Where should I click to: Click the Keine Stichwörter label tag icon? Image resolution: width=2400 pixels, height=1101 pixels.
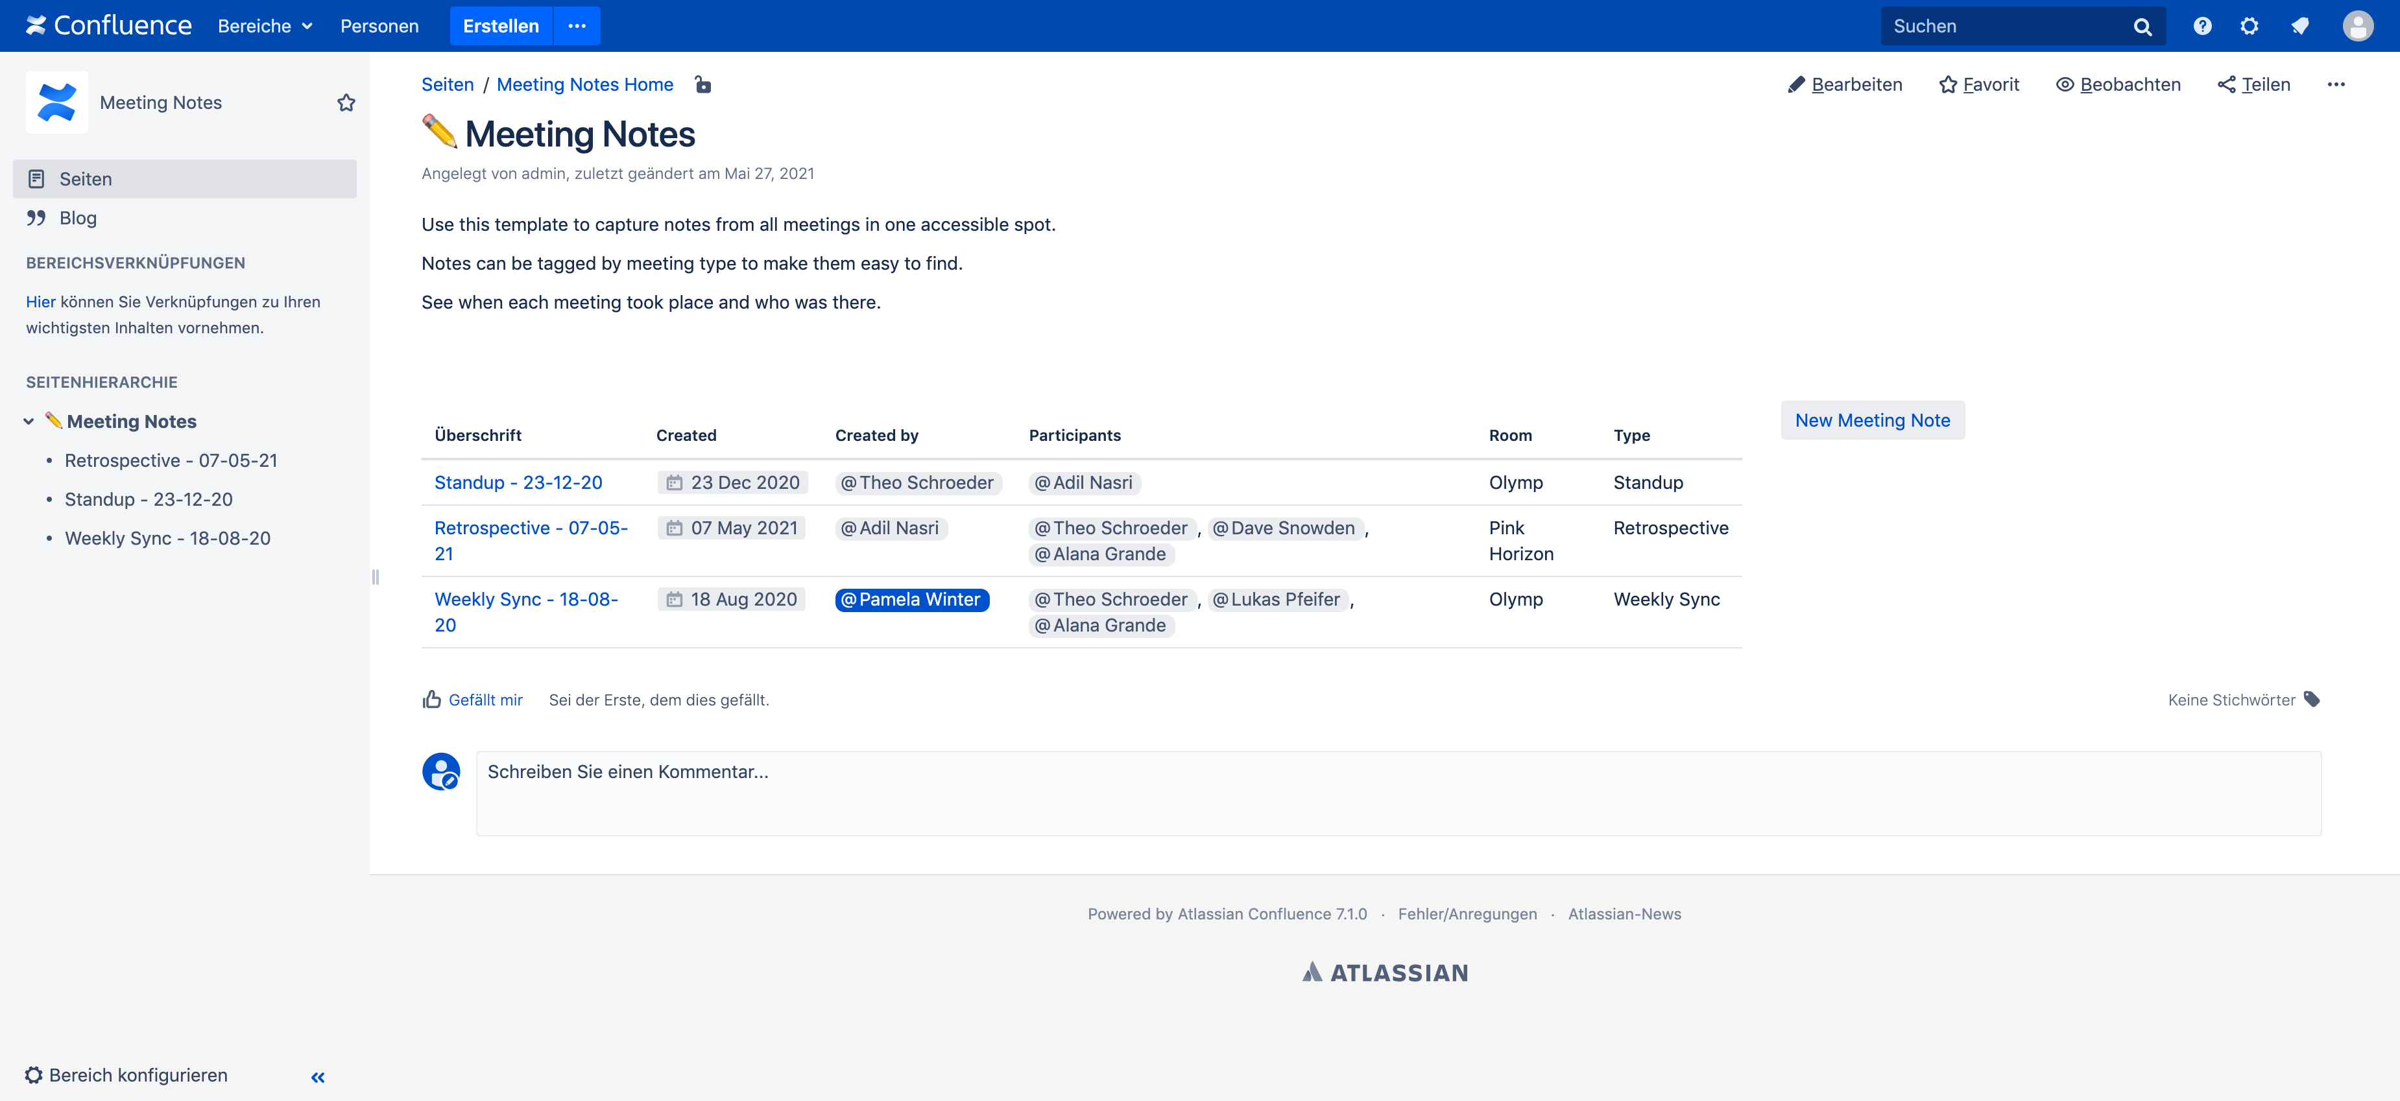(2312, 700)
